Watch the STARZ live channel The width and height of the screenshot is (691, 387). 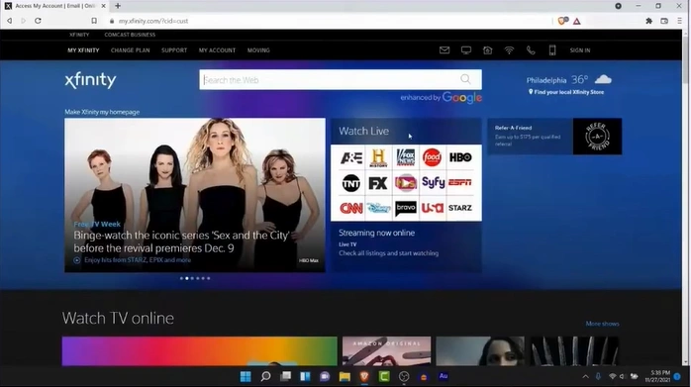(x=460, y=208)
